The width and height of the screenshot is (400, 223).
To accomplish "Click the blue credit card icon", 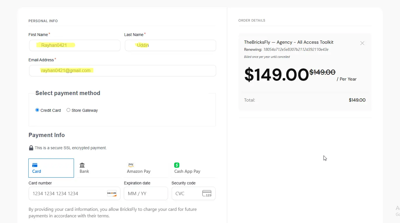I will tap(35, 165).
